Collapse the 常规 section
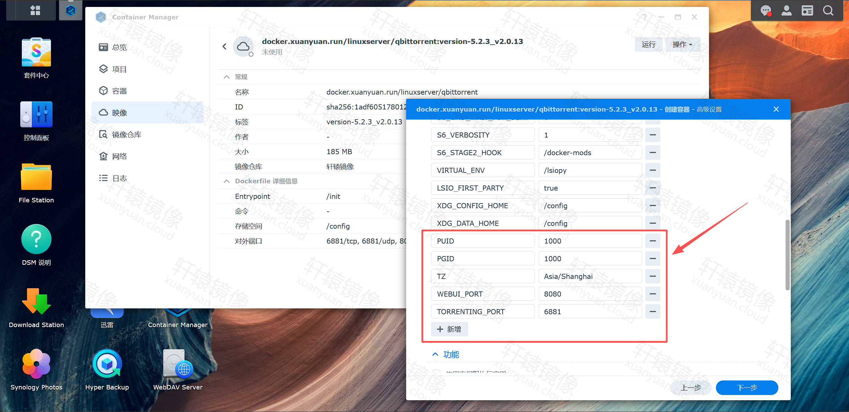This screenshot has height=412, width=849. click(227, 77)
